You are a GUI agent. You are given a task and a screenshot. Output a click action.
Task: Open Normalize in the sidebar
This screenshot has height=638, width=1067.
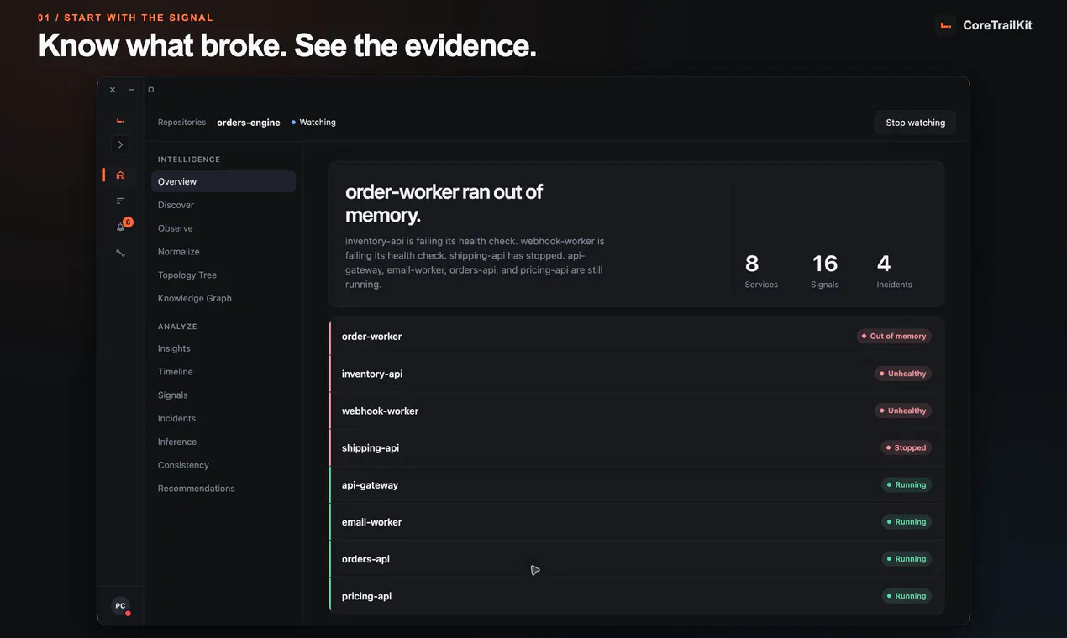tap(223, 252)
